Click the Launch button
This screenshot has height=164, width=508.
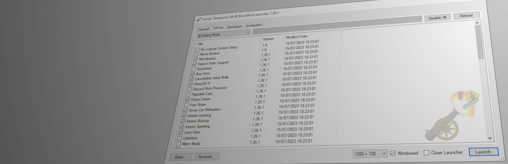tap(483, 152)
